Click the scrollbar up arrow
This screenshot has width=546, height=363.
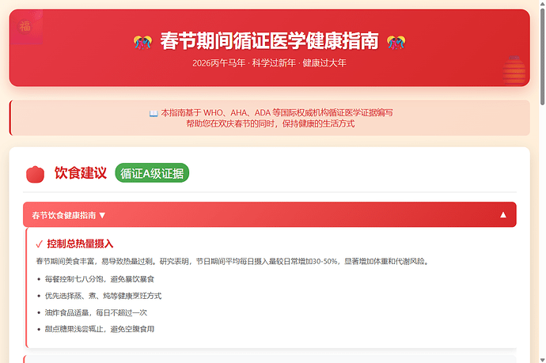[541, 5]
